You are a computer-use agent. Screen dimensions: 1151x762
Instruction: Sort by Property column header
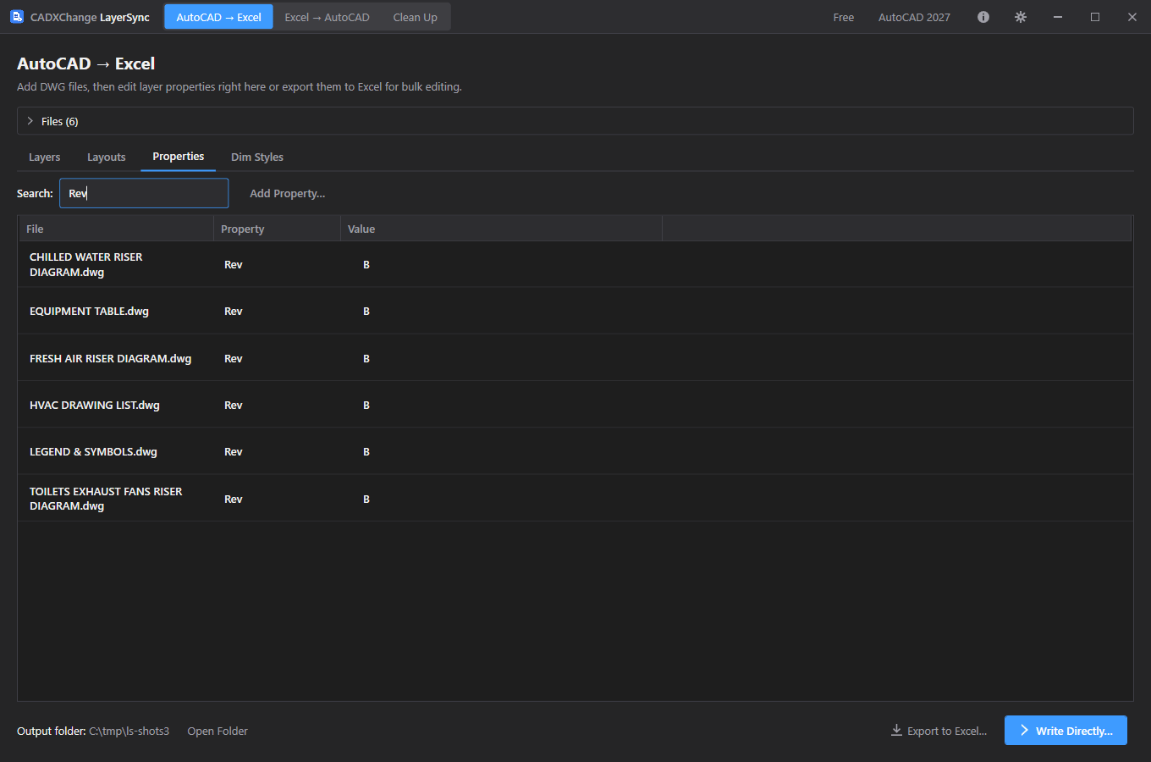point(277,229)
